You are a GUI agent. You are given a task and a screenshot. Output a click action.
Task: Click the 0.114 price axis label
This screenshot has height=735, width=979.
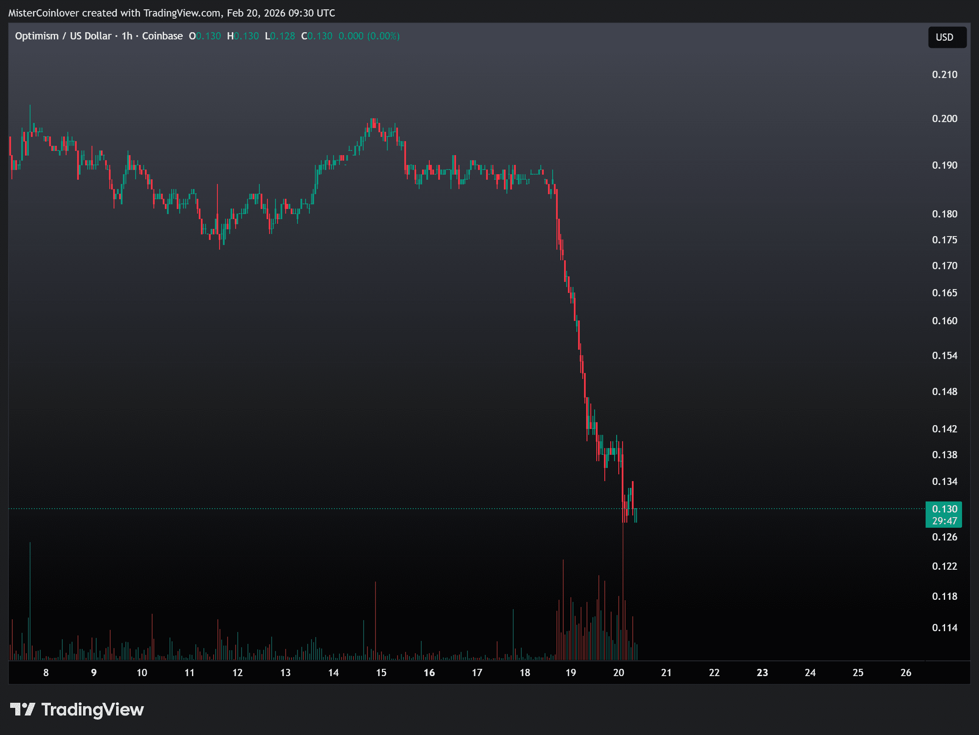point(944,627)
